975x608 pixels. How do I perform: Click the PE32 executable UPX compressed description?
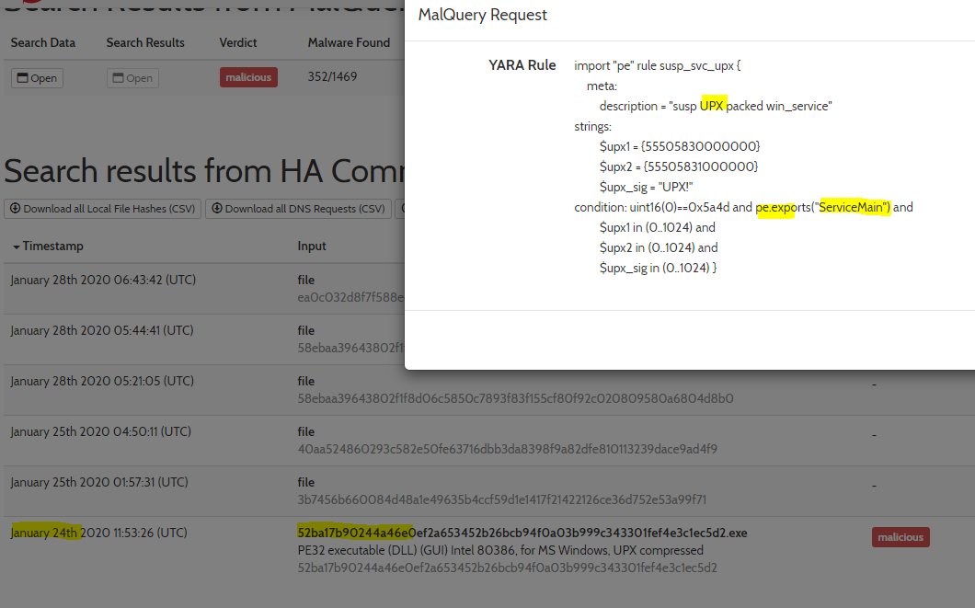pos(500,550)
